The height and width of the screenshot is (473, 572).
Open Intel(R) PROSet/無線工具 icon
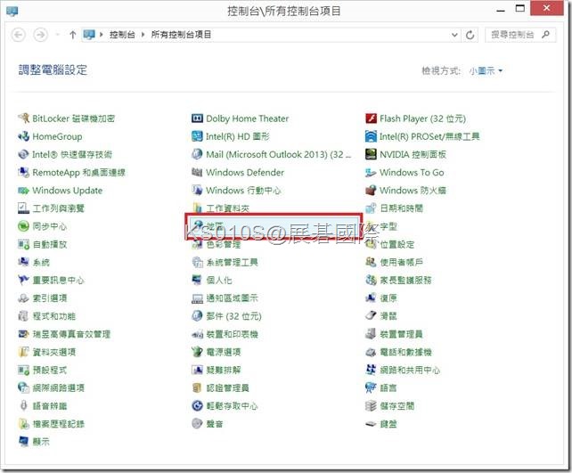click(x=371, y=136)
